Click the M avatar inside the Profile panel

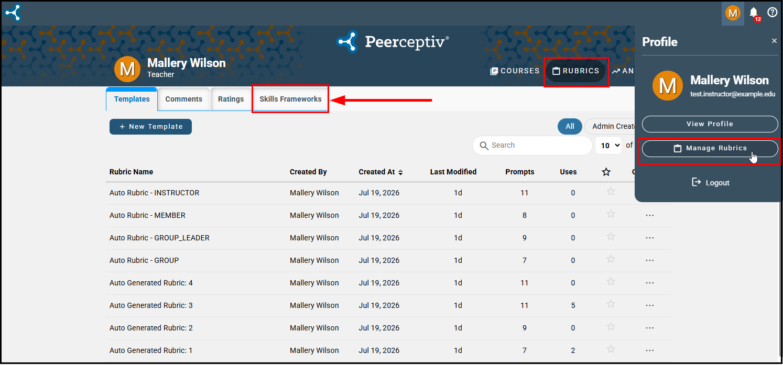point(667,85)
